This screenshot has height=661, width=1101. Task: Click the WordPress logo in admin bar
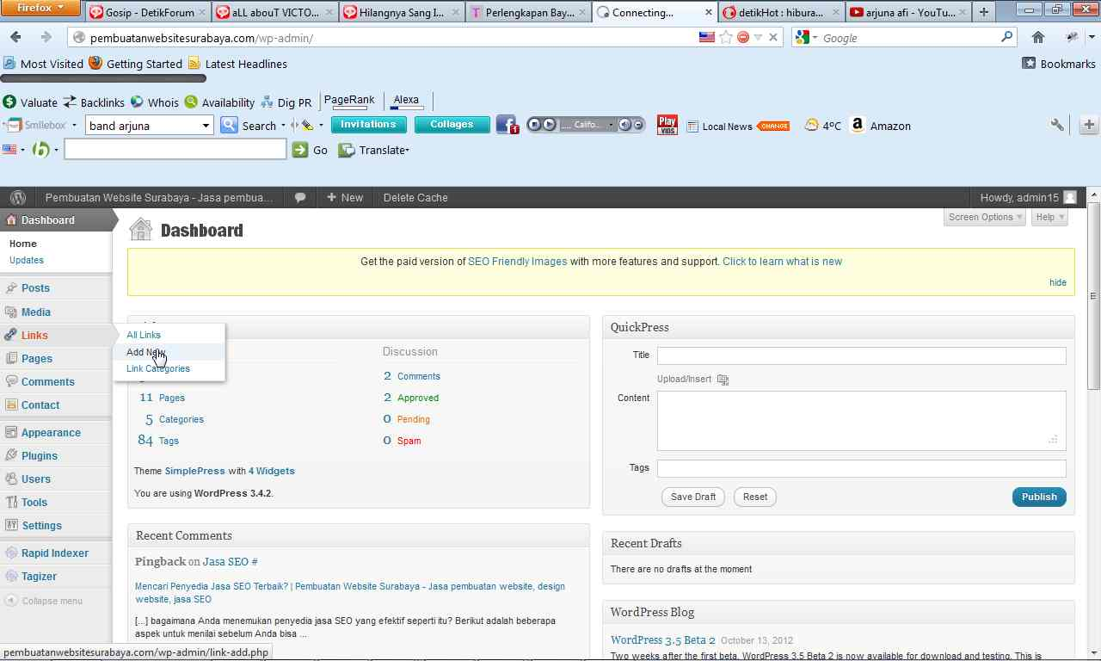tap(18, 197)
